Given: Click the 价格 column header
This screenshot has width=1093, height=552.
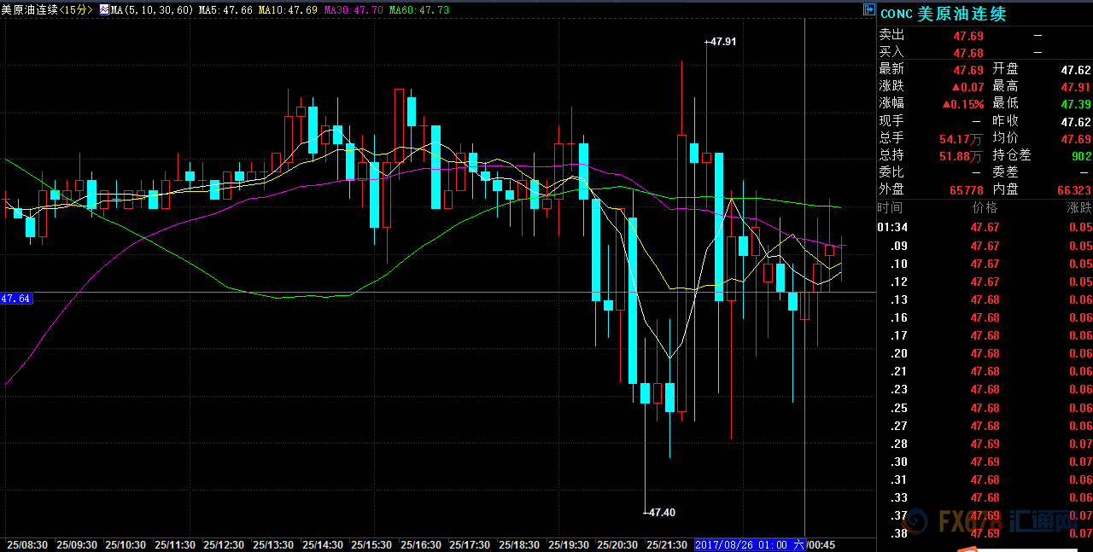Looking at the screenshot, I should click(x=985, y=208).
